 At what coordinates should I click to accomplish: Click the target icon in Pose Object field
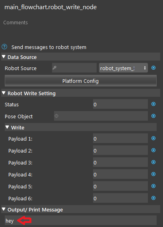(x=56, y=116)
